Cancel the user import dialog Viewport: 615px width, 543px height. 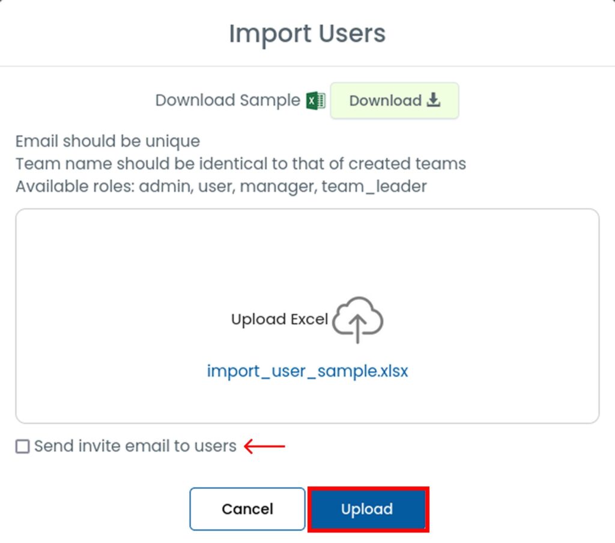point(247,509)
